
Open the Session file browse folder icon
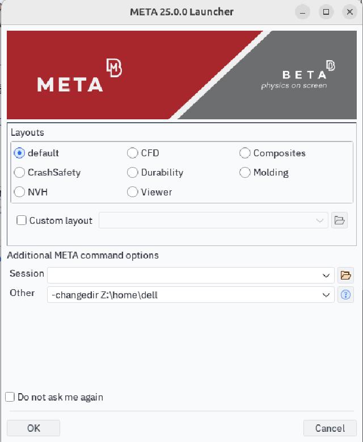click(x=345, y=276)
